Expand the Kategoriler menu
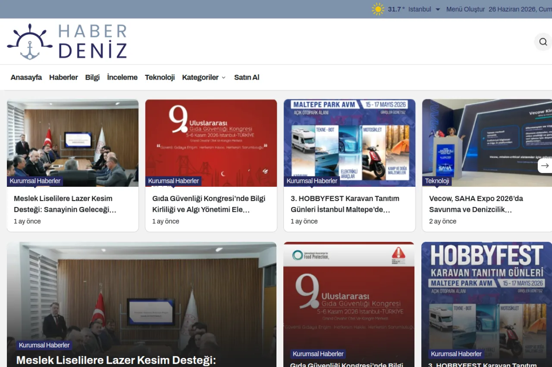552x367 pixels. (x=204, y=77)
